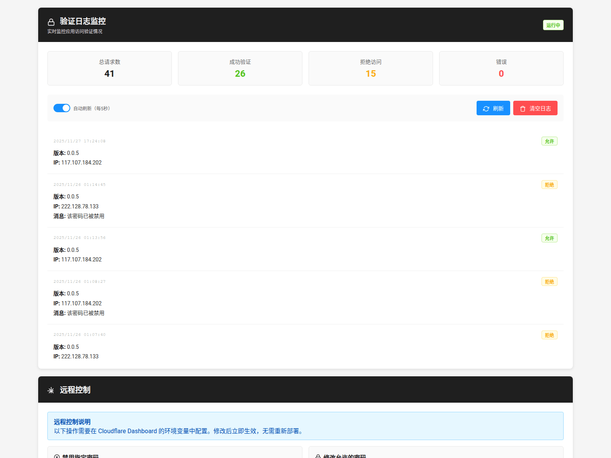
Task: Click the 拒绝 tag on the 01:07:40 log
Action: tap(550, 335)
